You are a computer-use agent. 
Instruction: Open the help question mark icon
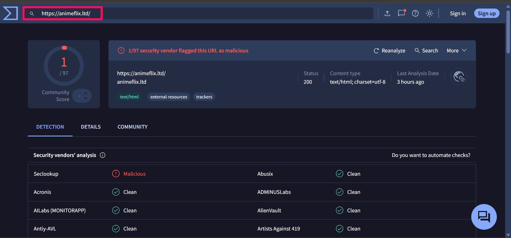[x=415, y=13]
